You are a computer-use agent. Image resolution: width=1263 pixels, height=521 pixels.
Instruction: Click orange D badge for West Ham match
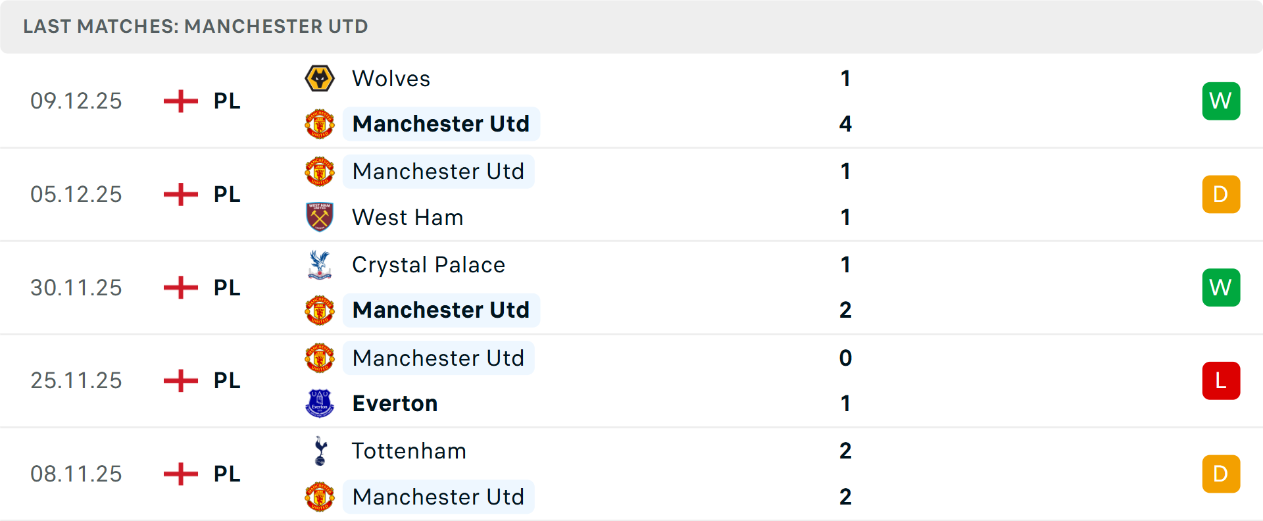[x=1221, y=195]
